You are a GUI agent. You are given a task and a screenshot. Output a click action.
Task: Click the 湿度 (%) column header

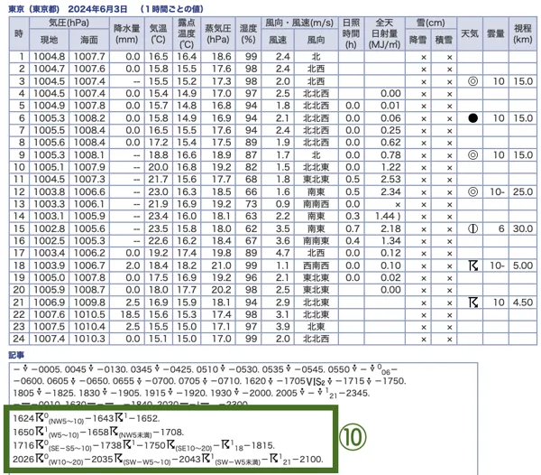248,33
